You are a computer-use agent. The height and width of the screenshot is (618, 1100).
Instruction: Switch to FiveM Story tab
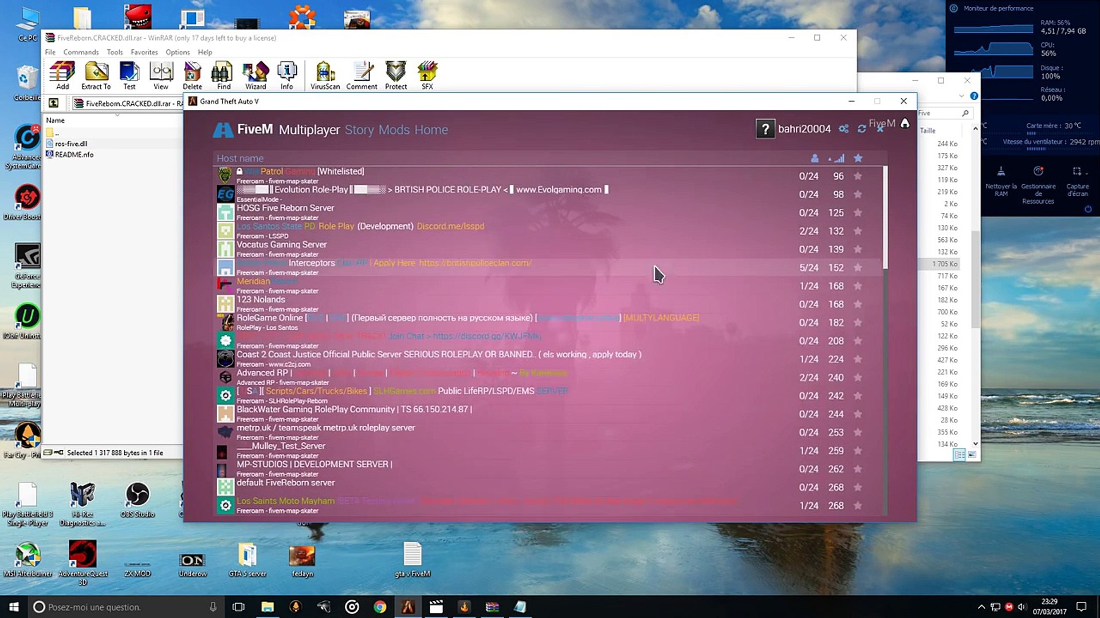359,130
